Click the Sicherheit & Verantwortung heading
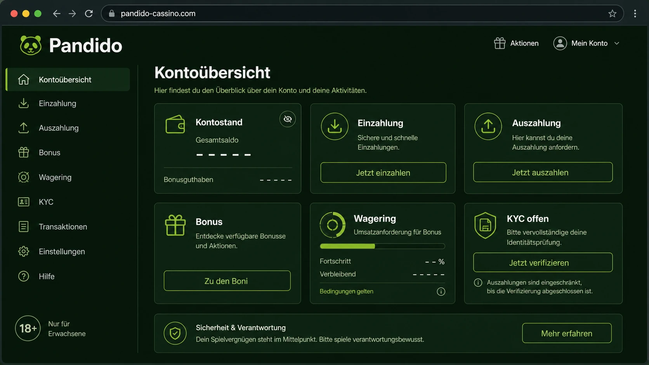The width and height of the screenshot is (649, 365). click(241, 327)
